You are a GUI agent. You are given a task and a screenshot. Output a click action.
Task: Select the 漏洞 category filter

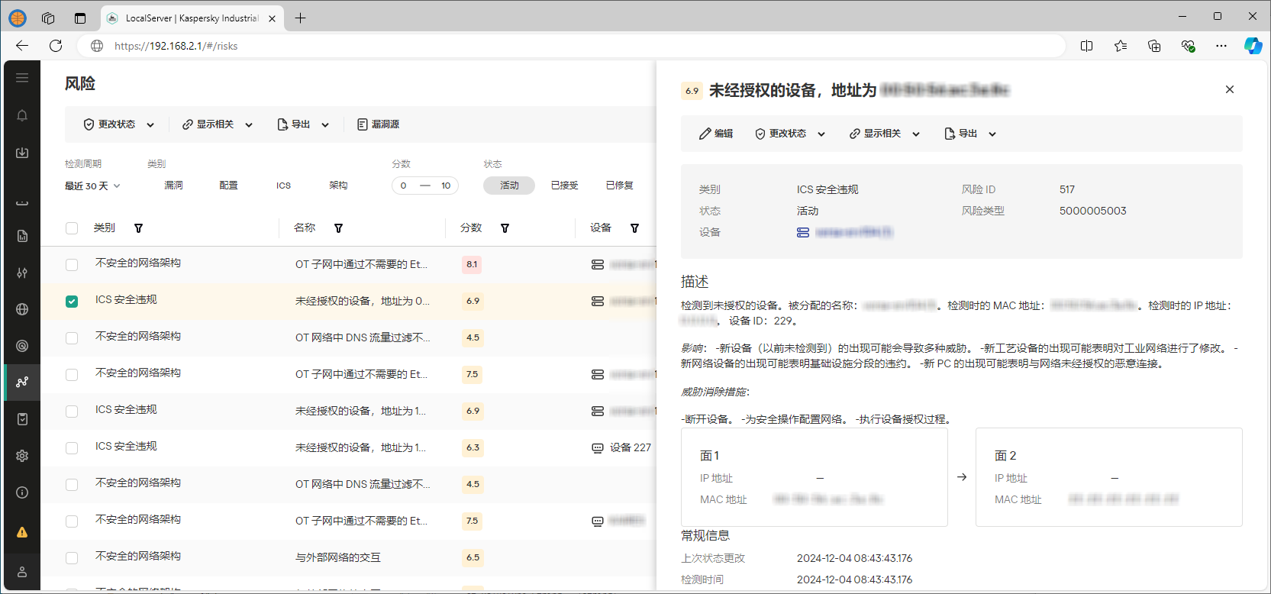pos(173,186)
